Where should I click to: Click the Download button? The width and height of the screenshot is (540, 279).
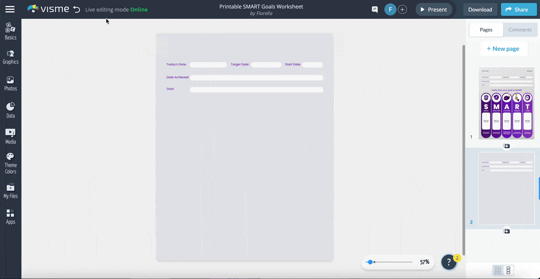tap(480, 9)
